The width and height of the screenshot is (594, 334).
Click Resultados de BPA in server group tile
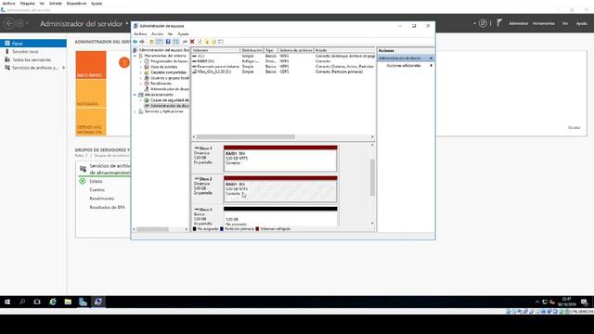click(108, 207)
